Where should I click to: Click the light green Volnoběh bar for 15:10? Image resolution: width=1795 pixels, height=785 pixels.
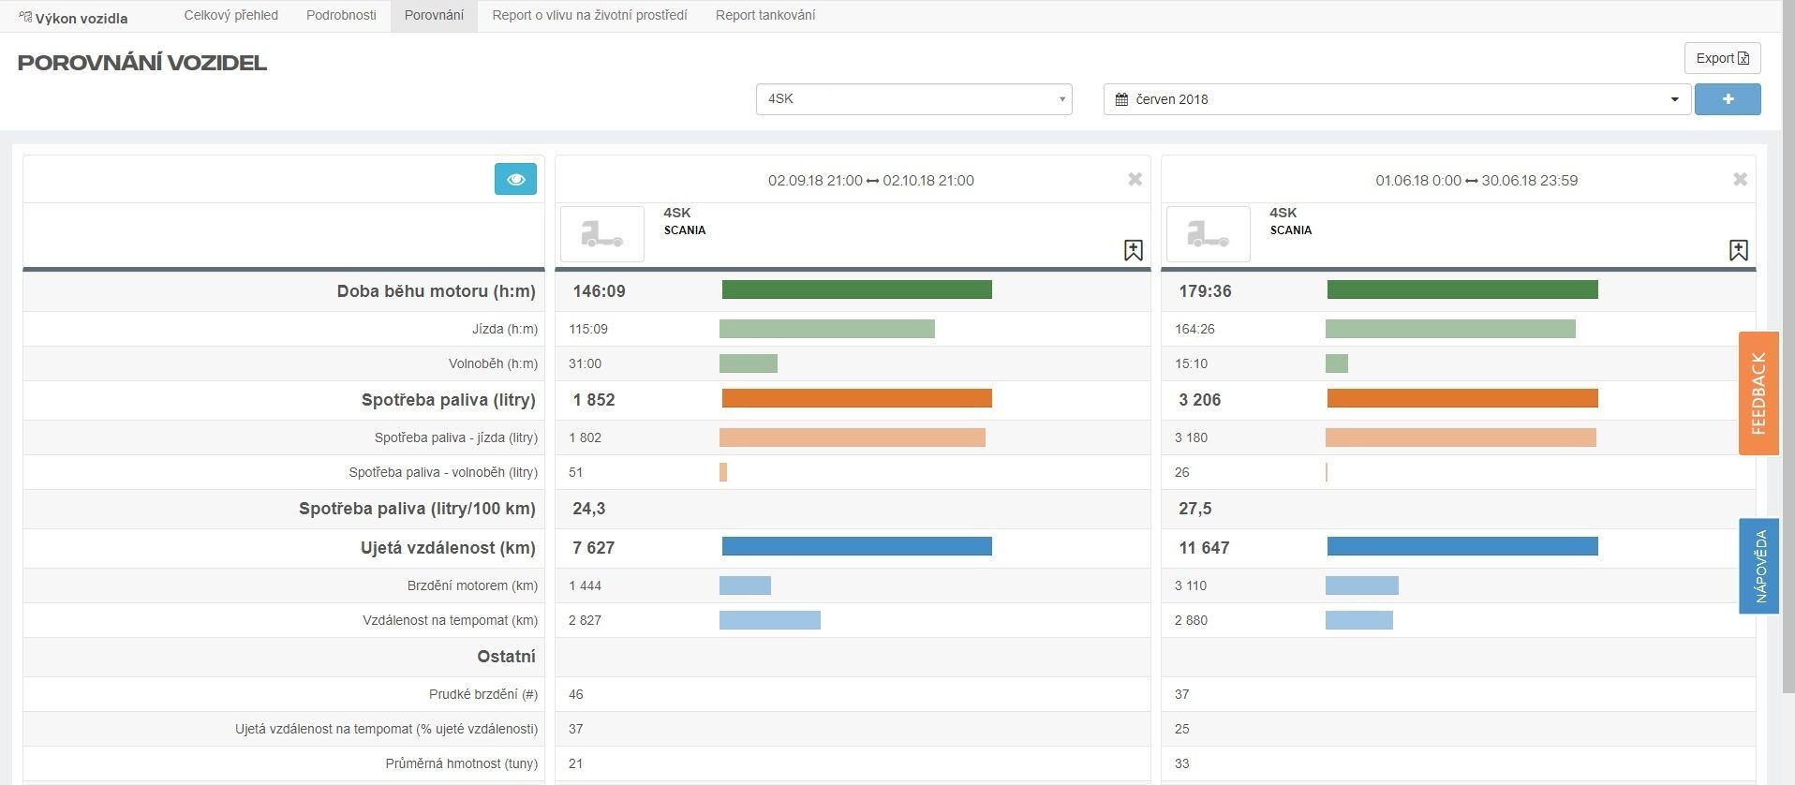tap(1337, 363)
